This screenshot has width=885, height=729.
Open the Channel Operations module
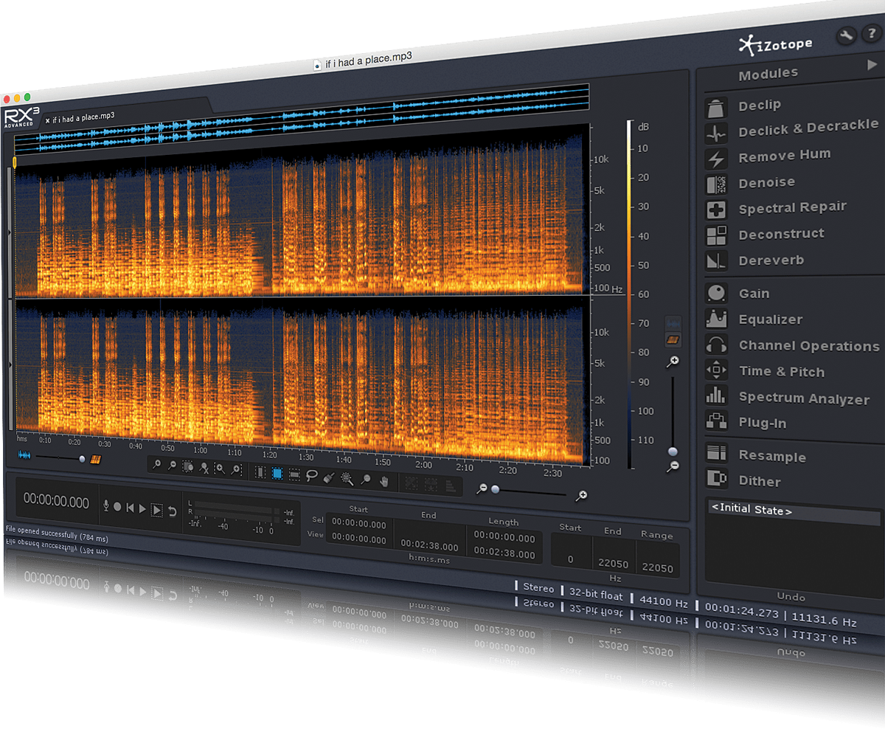(808, 346)
